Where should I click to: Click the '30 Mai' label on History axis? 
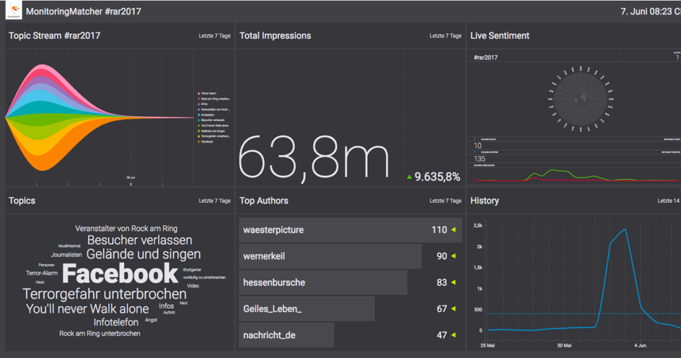click(x=564, y=345)
